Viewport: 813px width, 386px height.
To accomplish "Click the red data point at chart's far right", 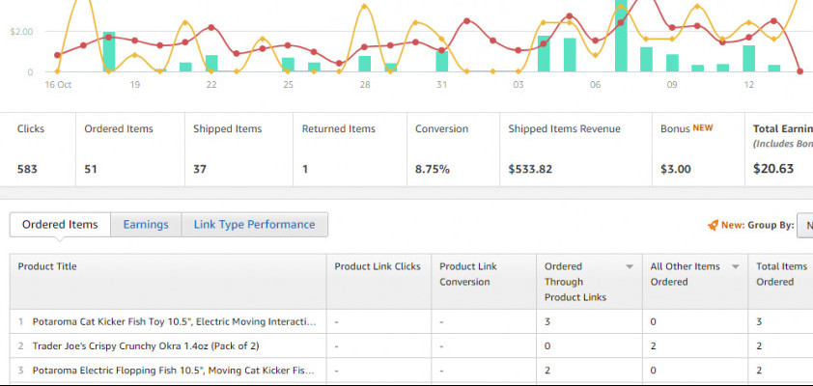I will [799, 71].
